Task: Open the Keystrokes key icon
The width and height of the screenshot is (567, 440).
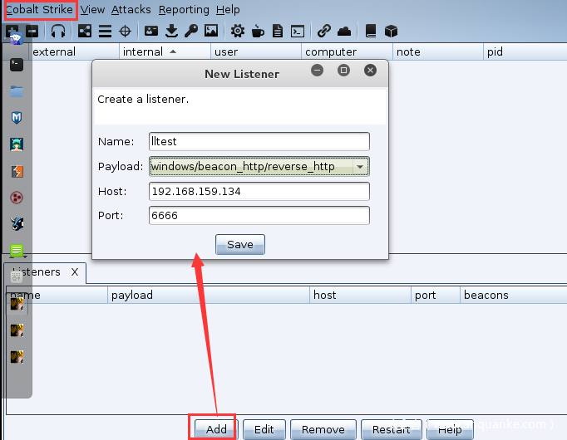Action: coord(191,31)
